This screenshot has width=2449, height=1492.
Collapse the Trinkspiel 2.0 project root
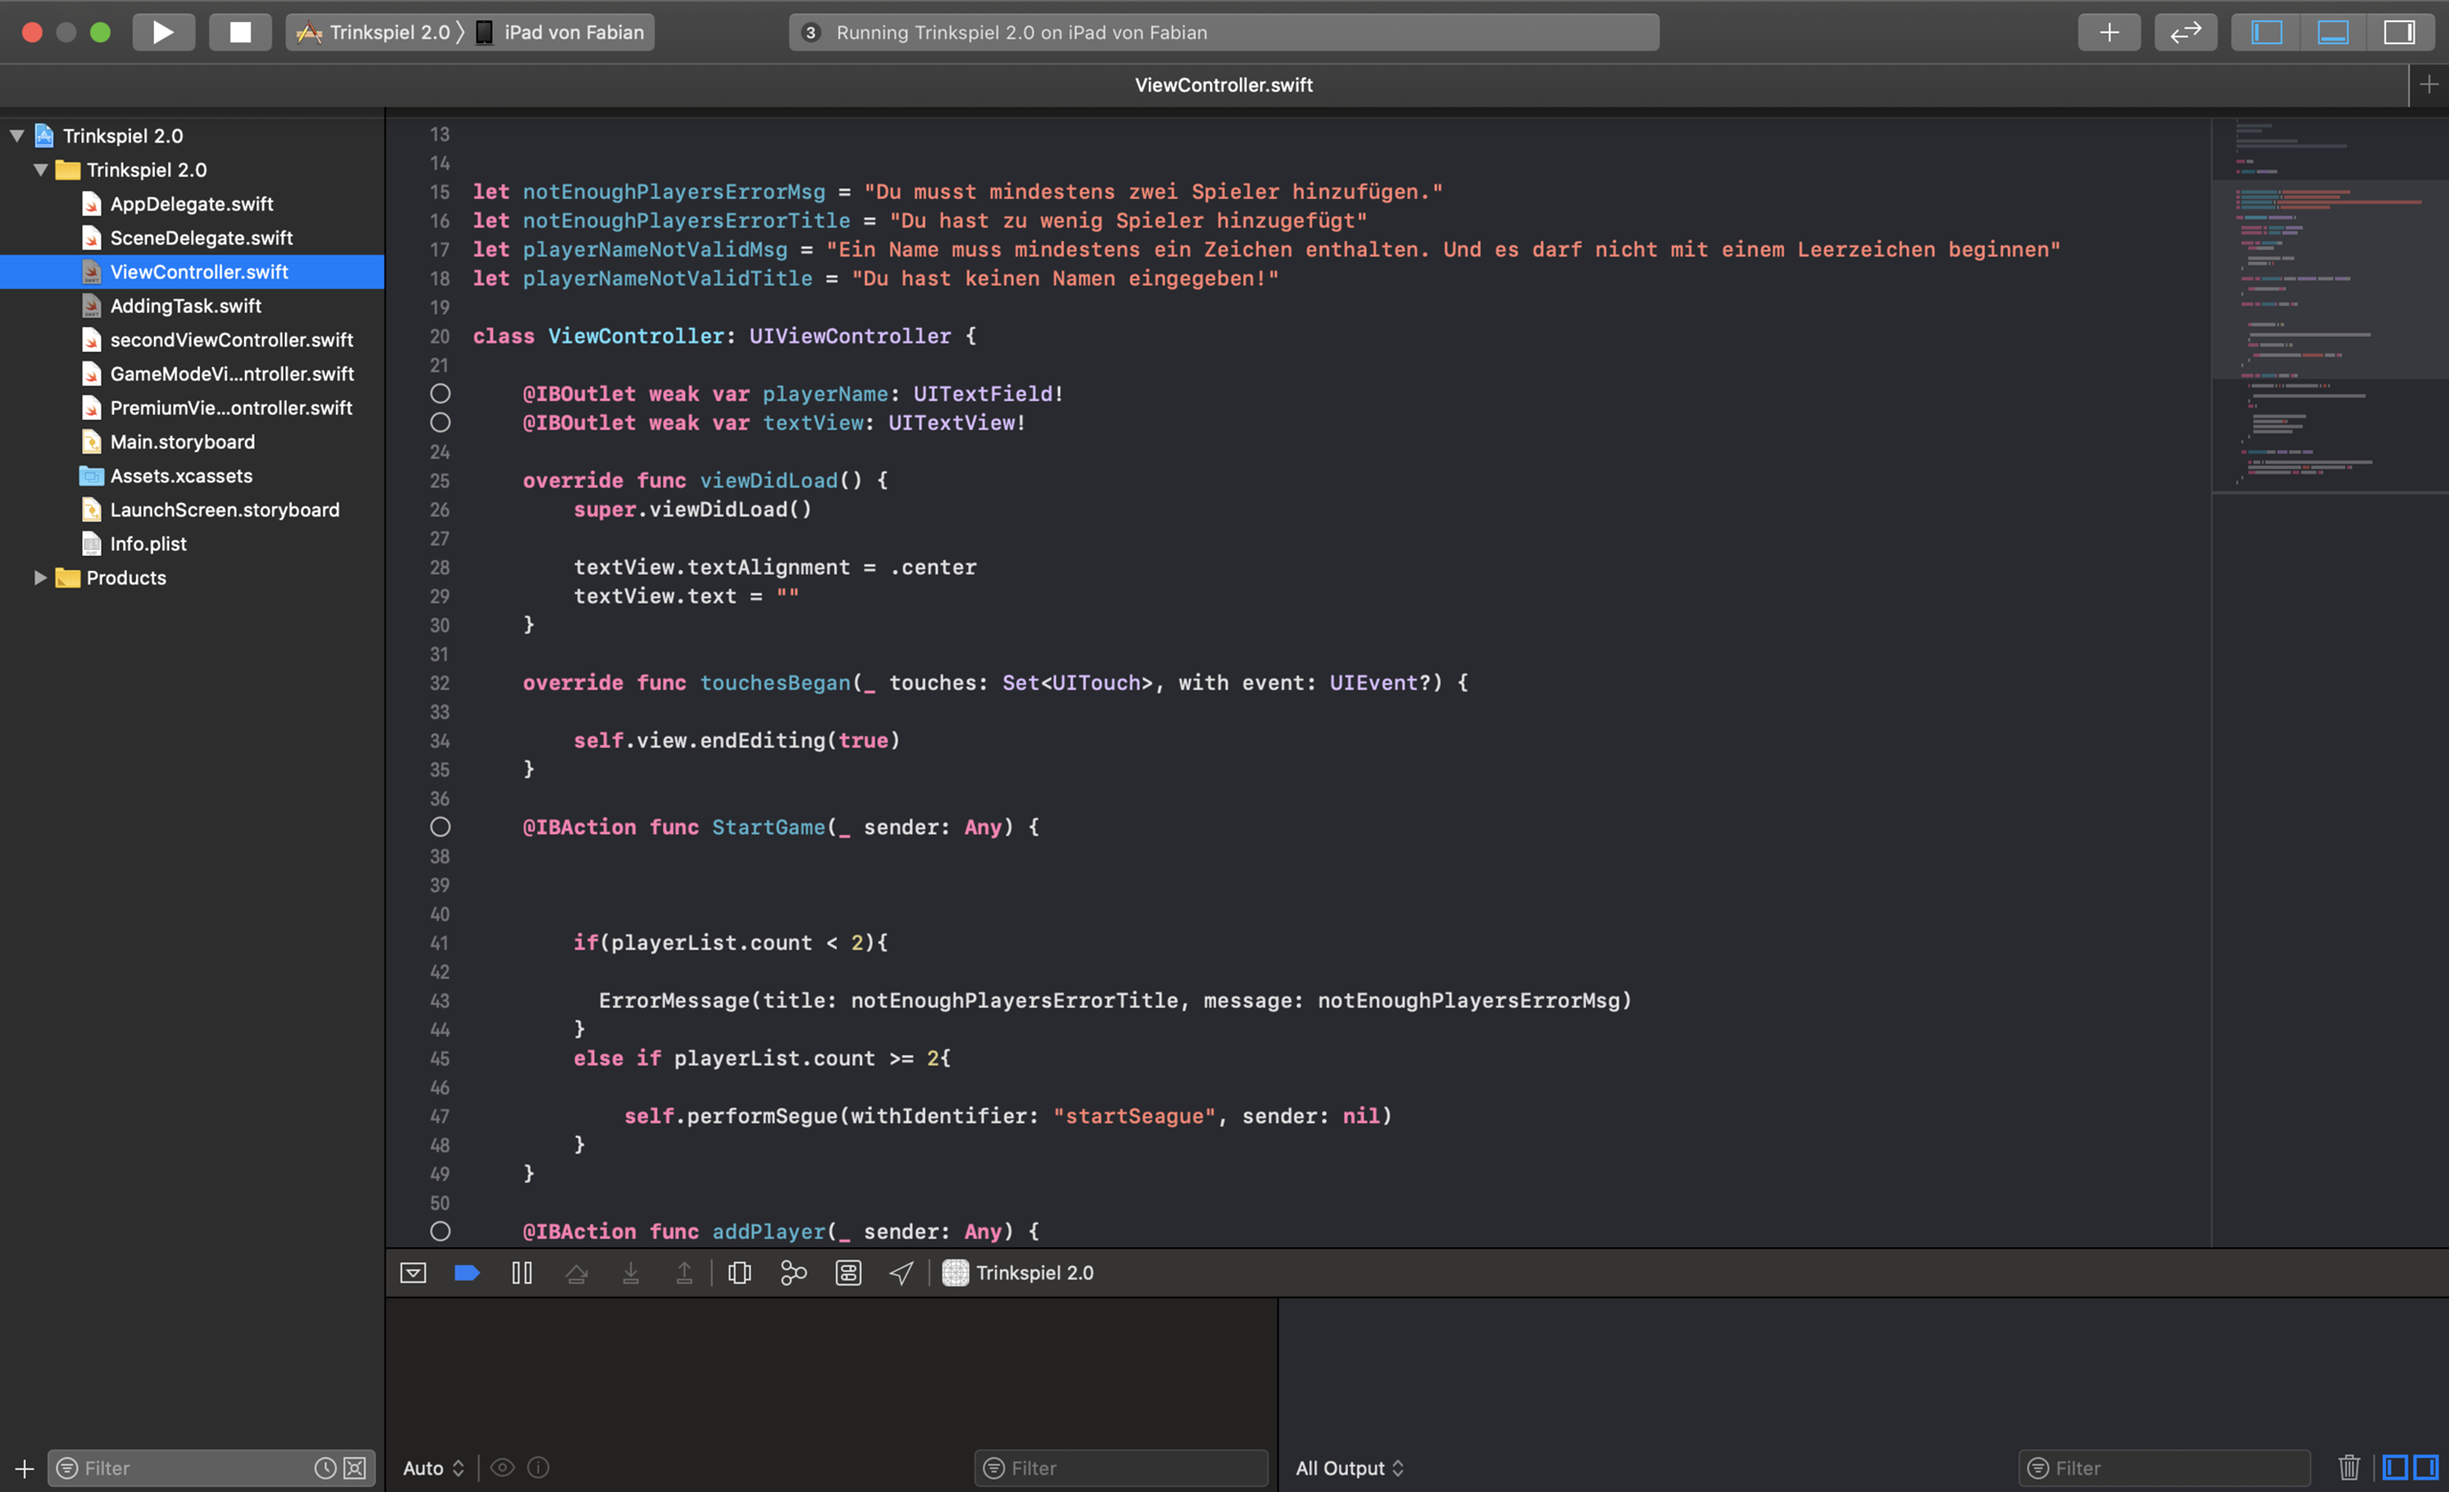[x=17, y=136]
